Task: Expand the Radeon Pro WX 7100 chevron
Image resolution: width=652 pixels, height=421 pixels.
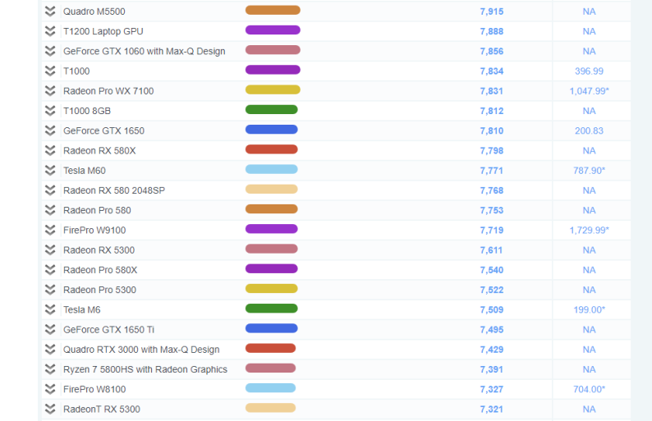Action: [x=50, y=91]
